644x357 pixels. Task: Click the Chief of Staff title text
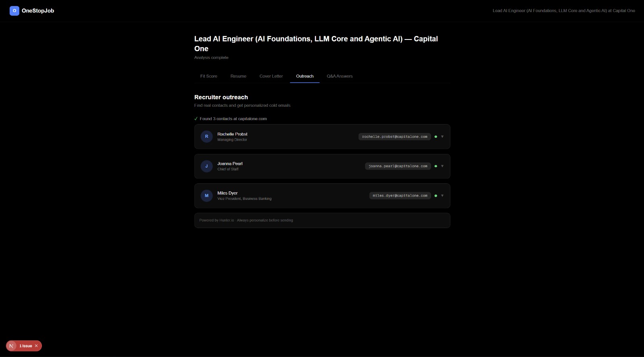(228, 169)
